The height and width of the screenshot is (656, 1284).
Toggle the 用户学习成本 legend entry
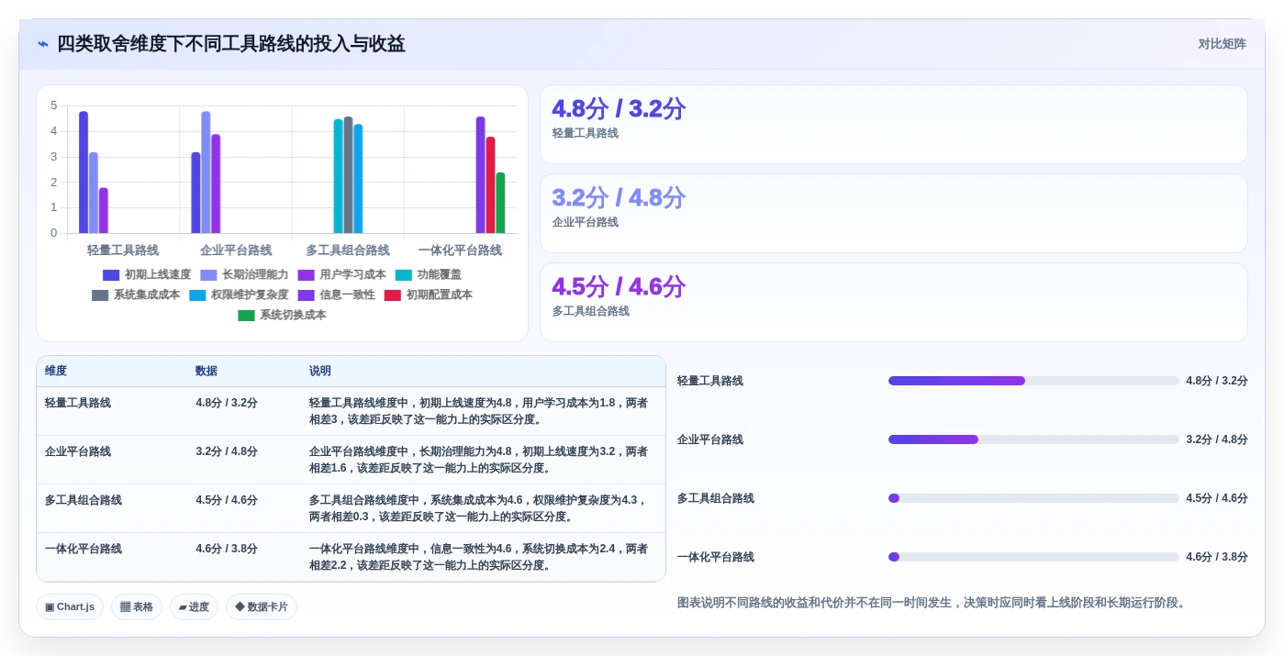(x=341, y=274)
